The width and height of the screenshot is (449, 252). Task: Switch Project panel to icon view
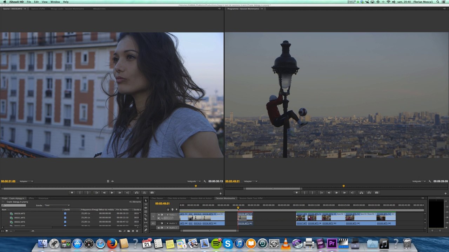7,231
